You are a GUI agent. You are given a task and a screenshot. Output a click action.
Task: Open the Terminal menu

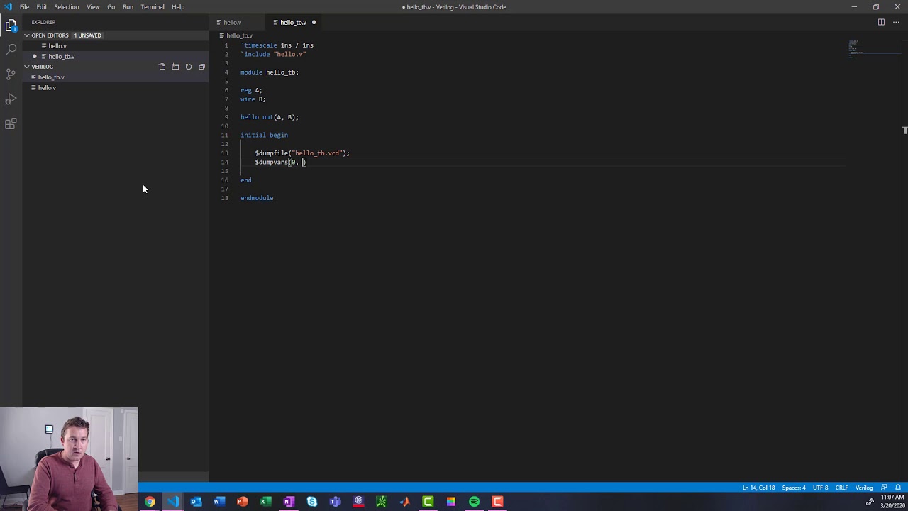point(153,7)
